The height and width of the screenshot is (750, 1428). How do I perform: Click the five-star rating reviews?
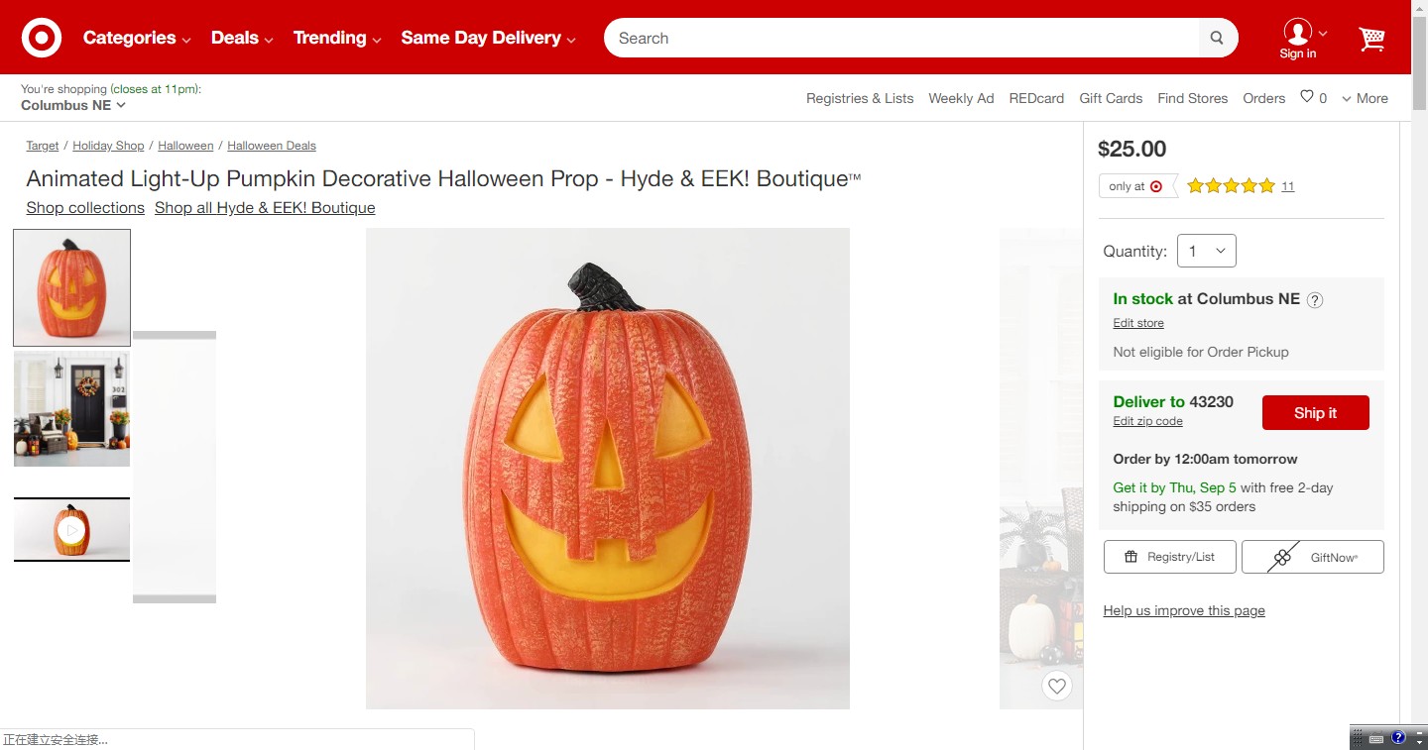1231,185
